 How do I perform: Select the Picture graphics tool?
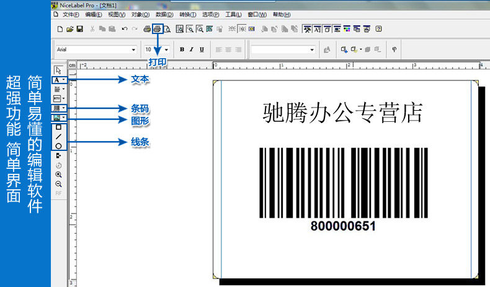point(56,118)
